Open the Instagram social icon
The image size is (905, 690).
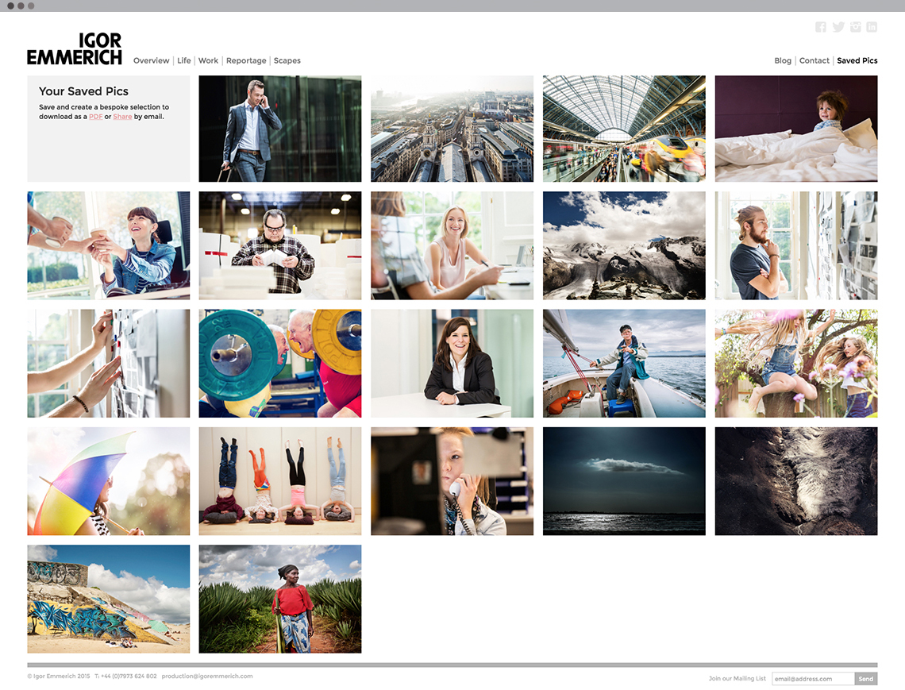[x=855, y=27]
